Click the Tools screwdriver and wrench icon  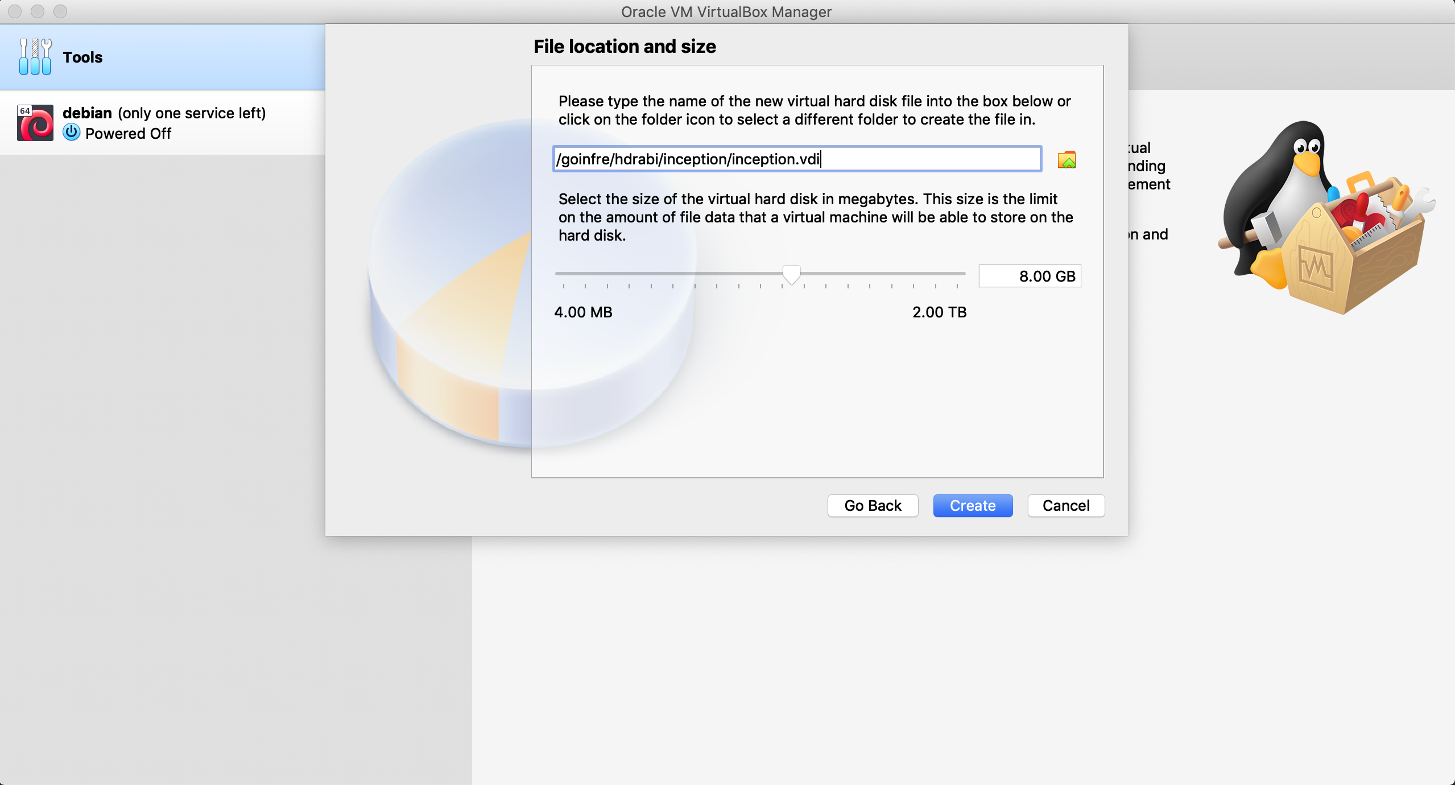[35, 56]
